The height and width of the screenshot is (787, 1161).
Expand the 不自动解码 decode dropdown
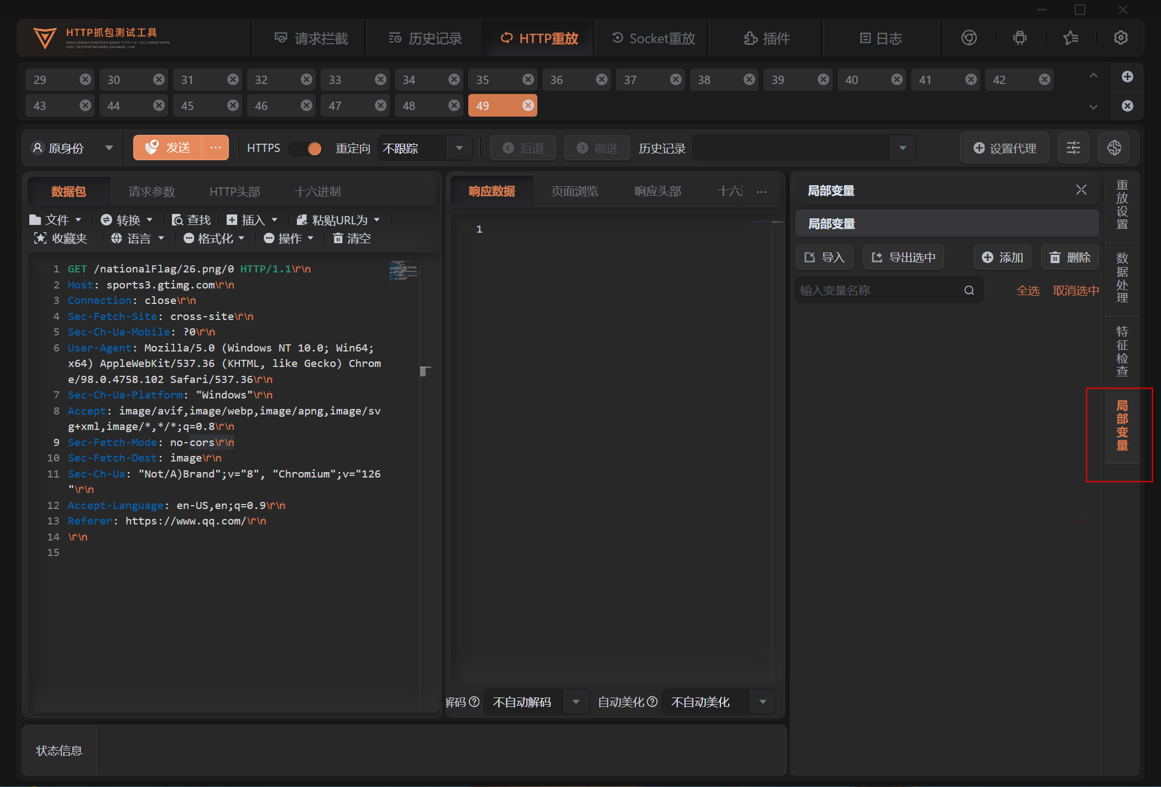pos(576,702)
